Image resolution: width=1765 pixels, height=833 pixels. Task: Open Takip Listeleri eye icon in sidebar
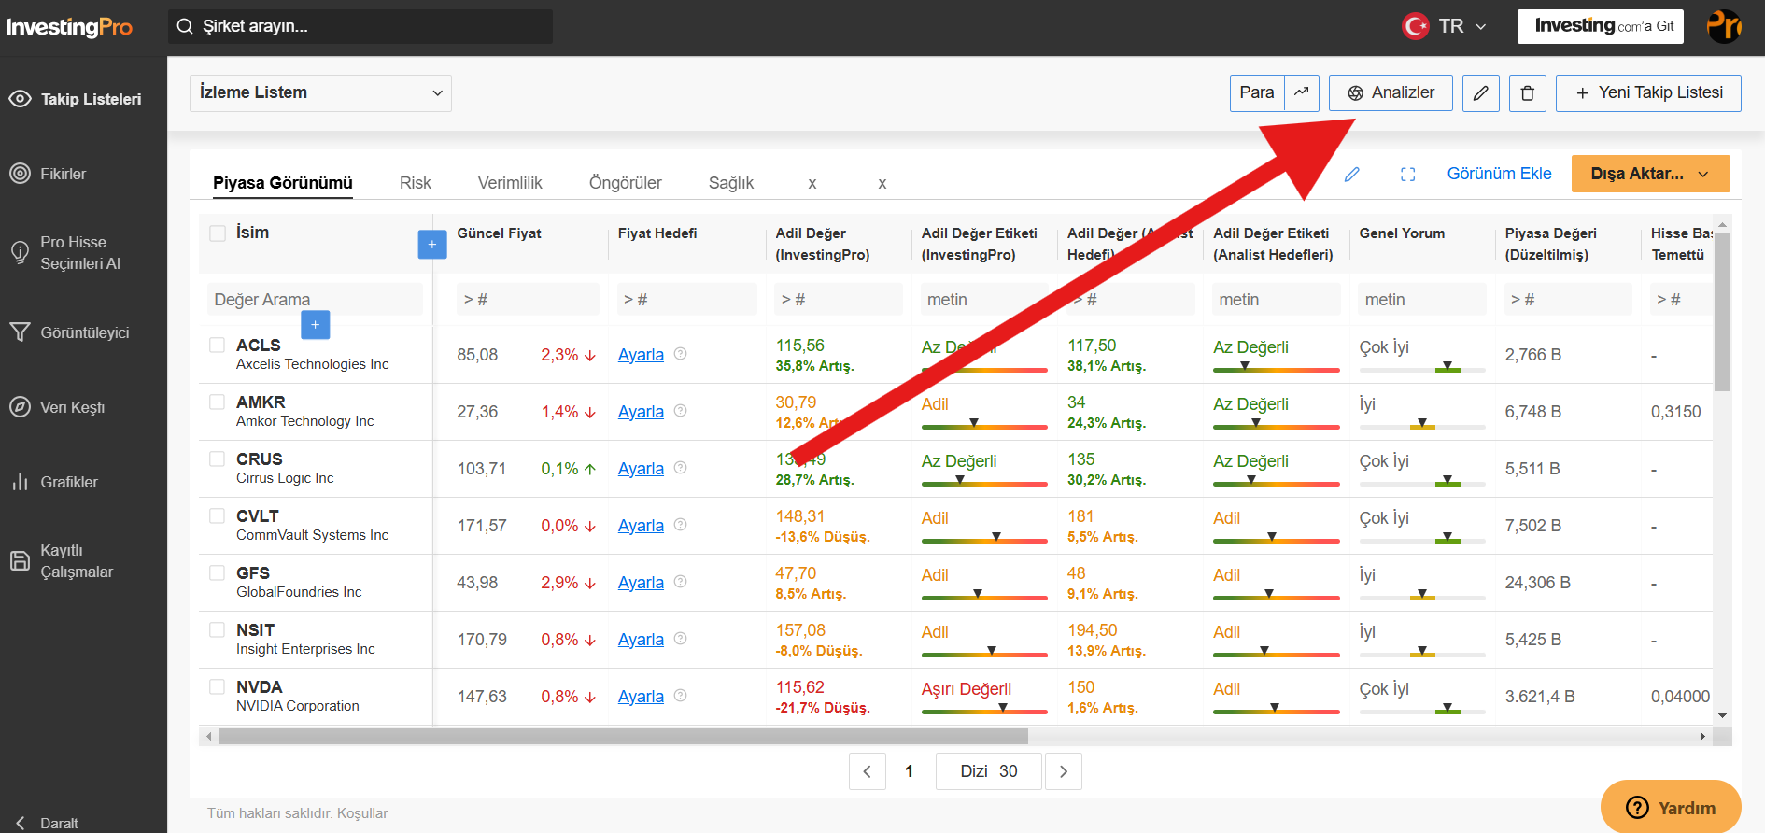20,99
